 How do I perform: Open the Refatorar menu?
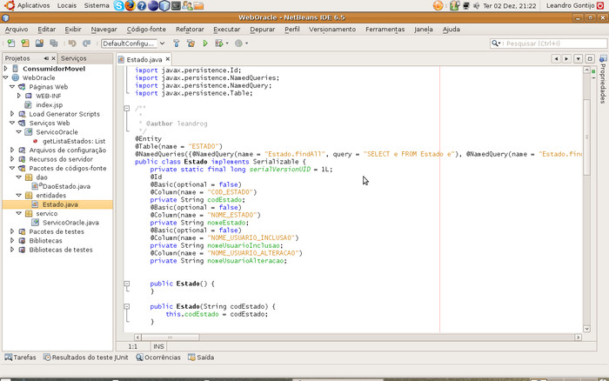coord(190,29)
